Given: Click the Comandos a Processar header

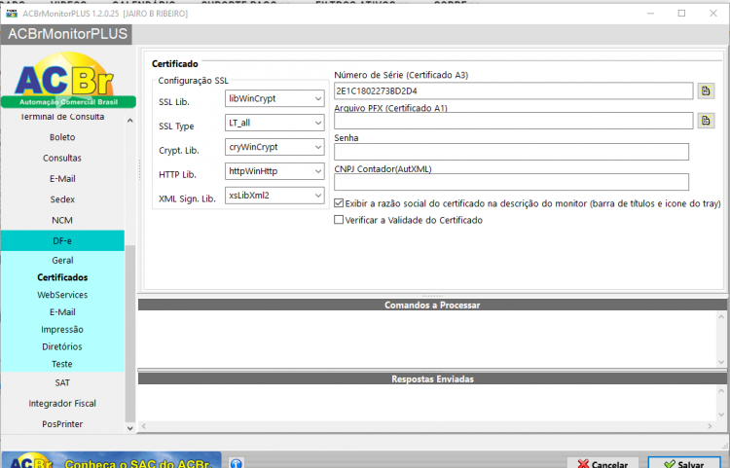Looking at the screenshot, I should point(432,306).
